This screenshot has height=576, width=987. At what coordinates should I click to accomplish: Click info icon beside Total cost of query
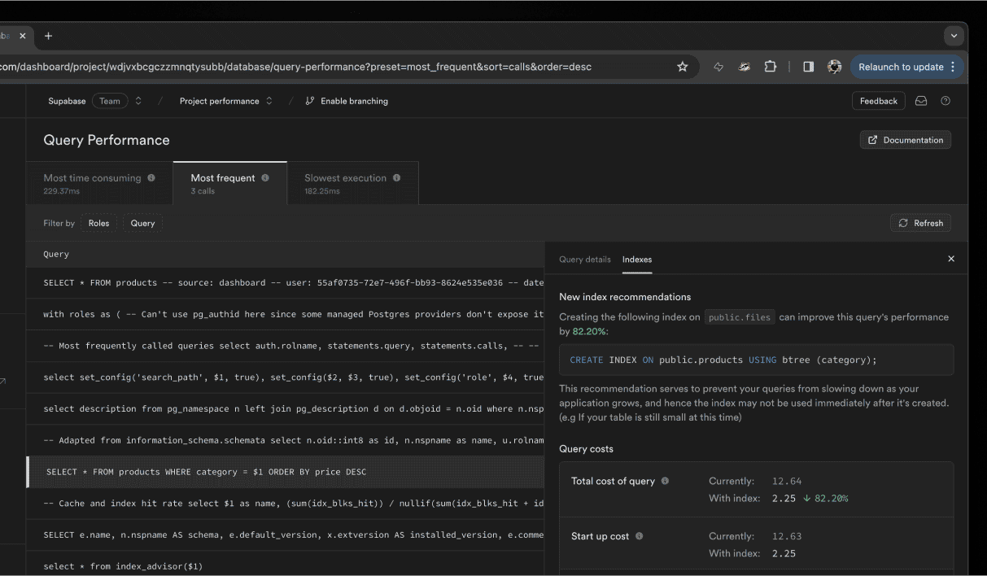(x=665, y=481)
